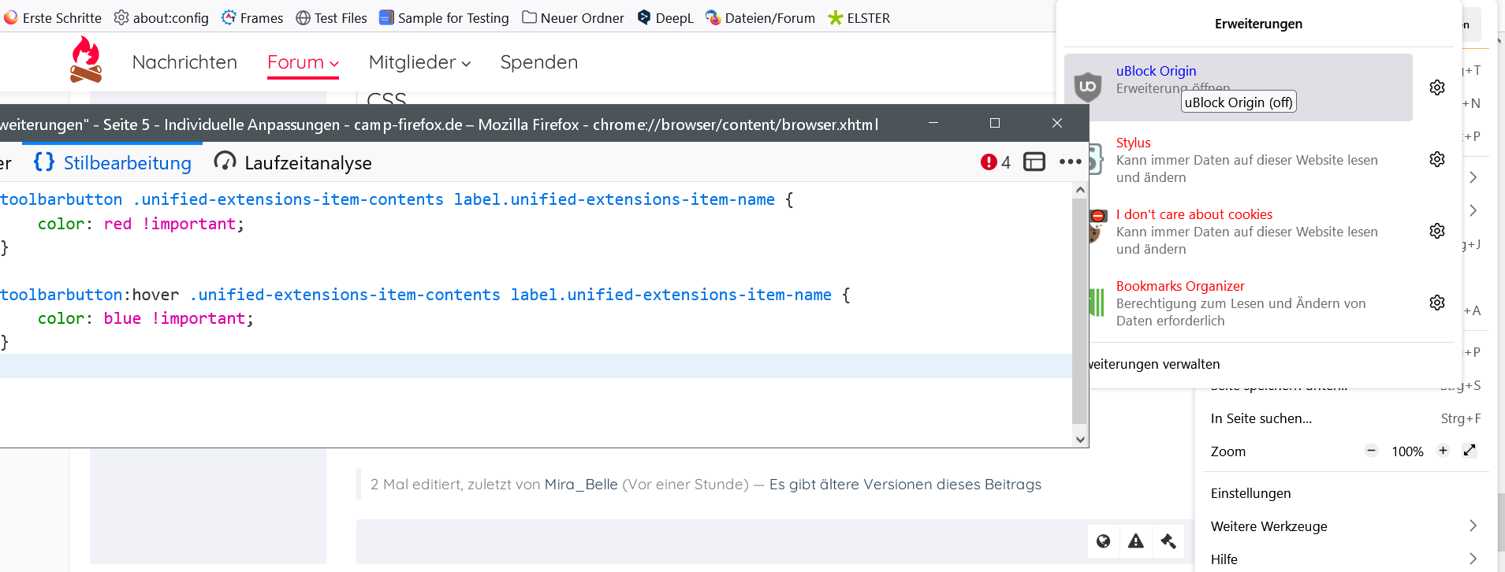This screenshot has height=572, width=1505.
Task: Toggle full screen zoom arrow icon
Action: (1469, 451)
